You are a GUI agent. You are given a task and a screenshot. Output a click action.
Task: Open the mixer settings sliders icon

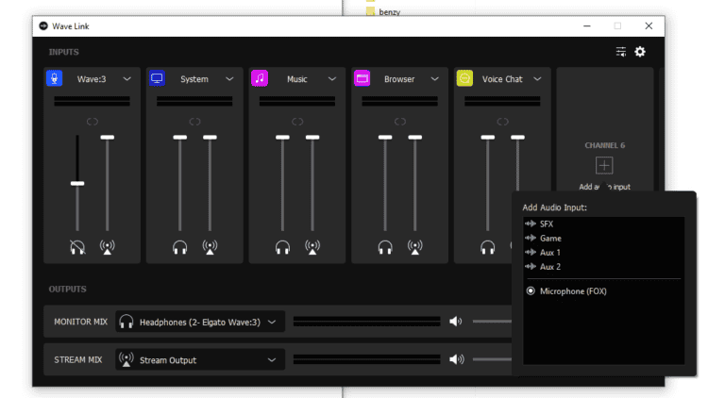621,52
